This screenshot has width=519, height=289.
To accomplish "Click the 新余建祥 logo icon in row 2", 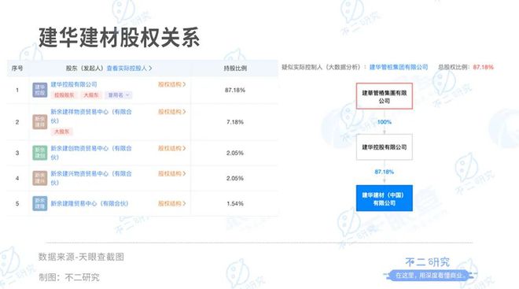I will pyautogui.click(x=40, y=121).
